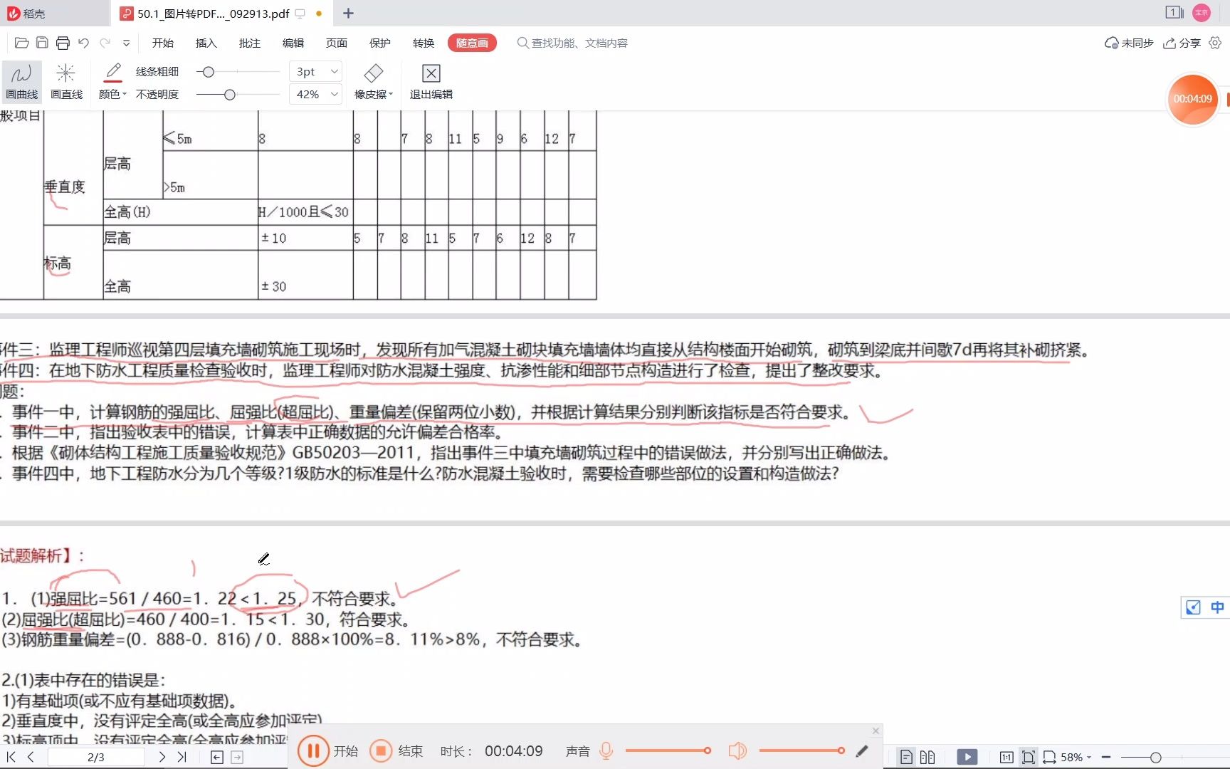Screen dimensions: 1230x769
Task: Go to last page icon
Action: pos(182,757)
